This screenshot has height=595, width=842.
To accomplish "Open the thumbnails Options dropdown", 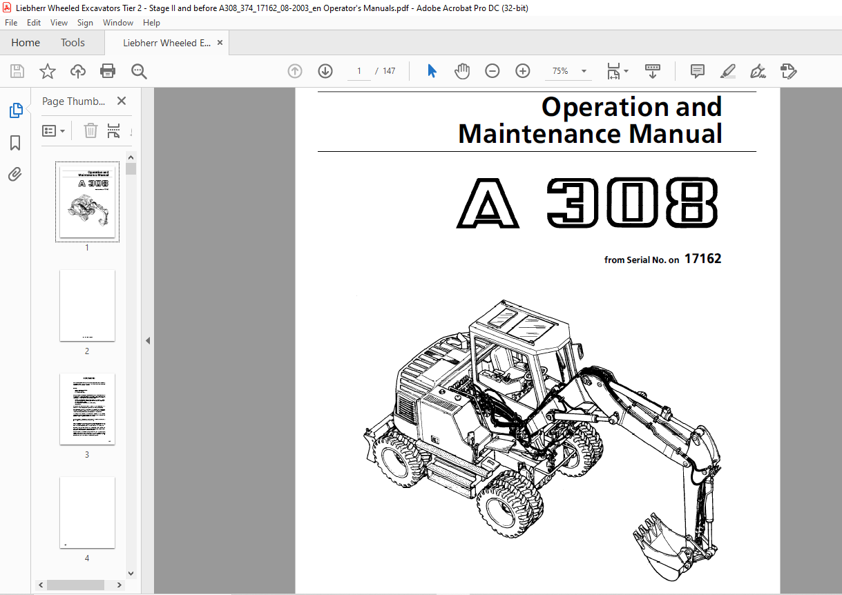I will coord(53,130).
